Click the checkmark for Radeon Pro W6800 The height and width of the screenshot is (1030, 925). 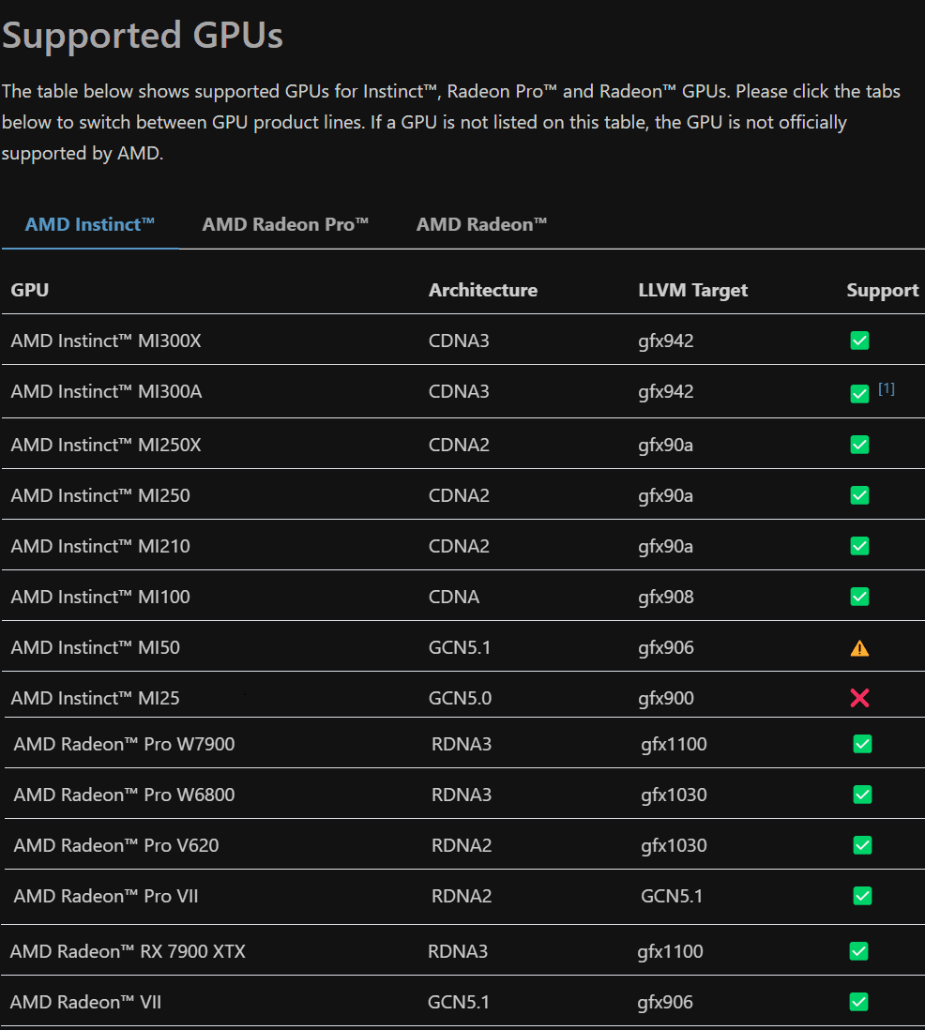pyautogui.click(x=862, y=794)
